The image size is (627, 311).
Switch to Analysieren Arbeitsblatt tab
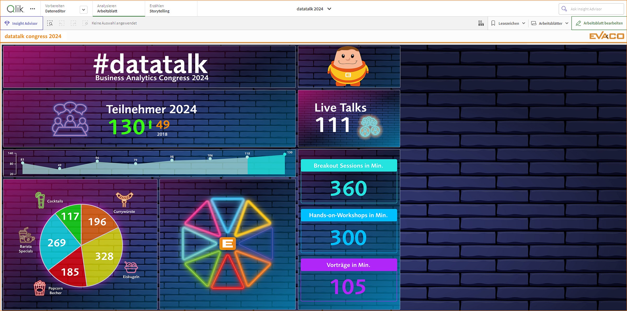click(119, 9)
